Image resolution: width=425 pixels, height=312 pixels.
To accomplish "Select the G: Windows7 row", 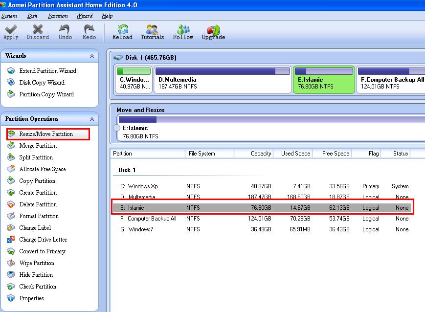I will click(262, 229).
